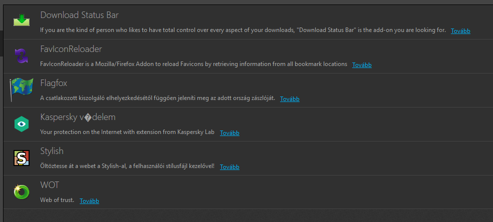Select the Download Status Bar add-on title

79,15
